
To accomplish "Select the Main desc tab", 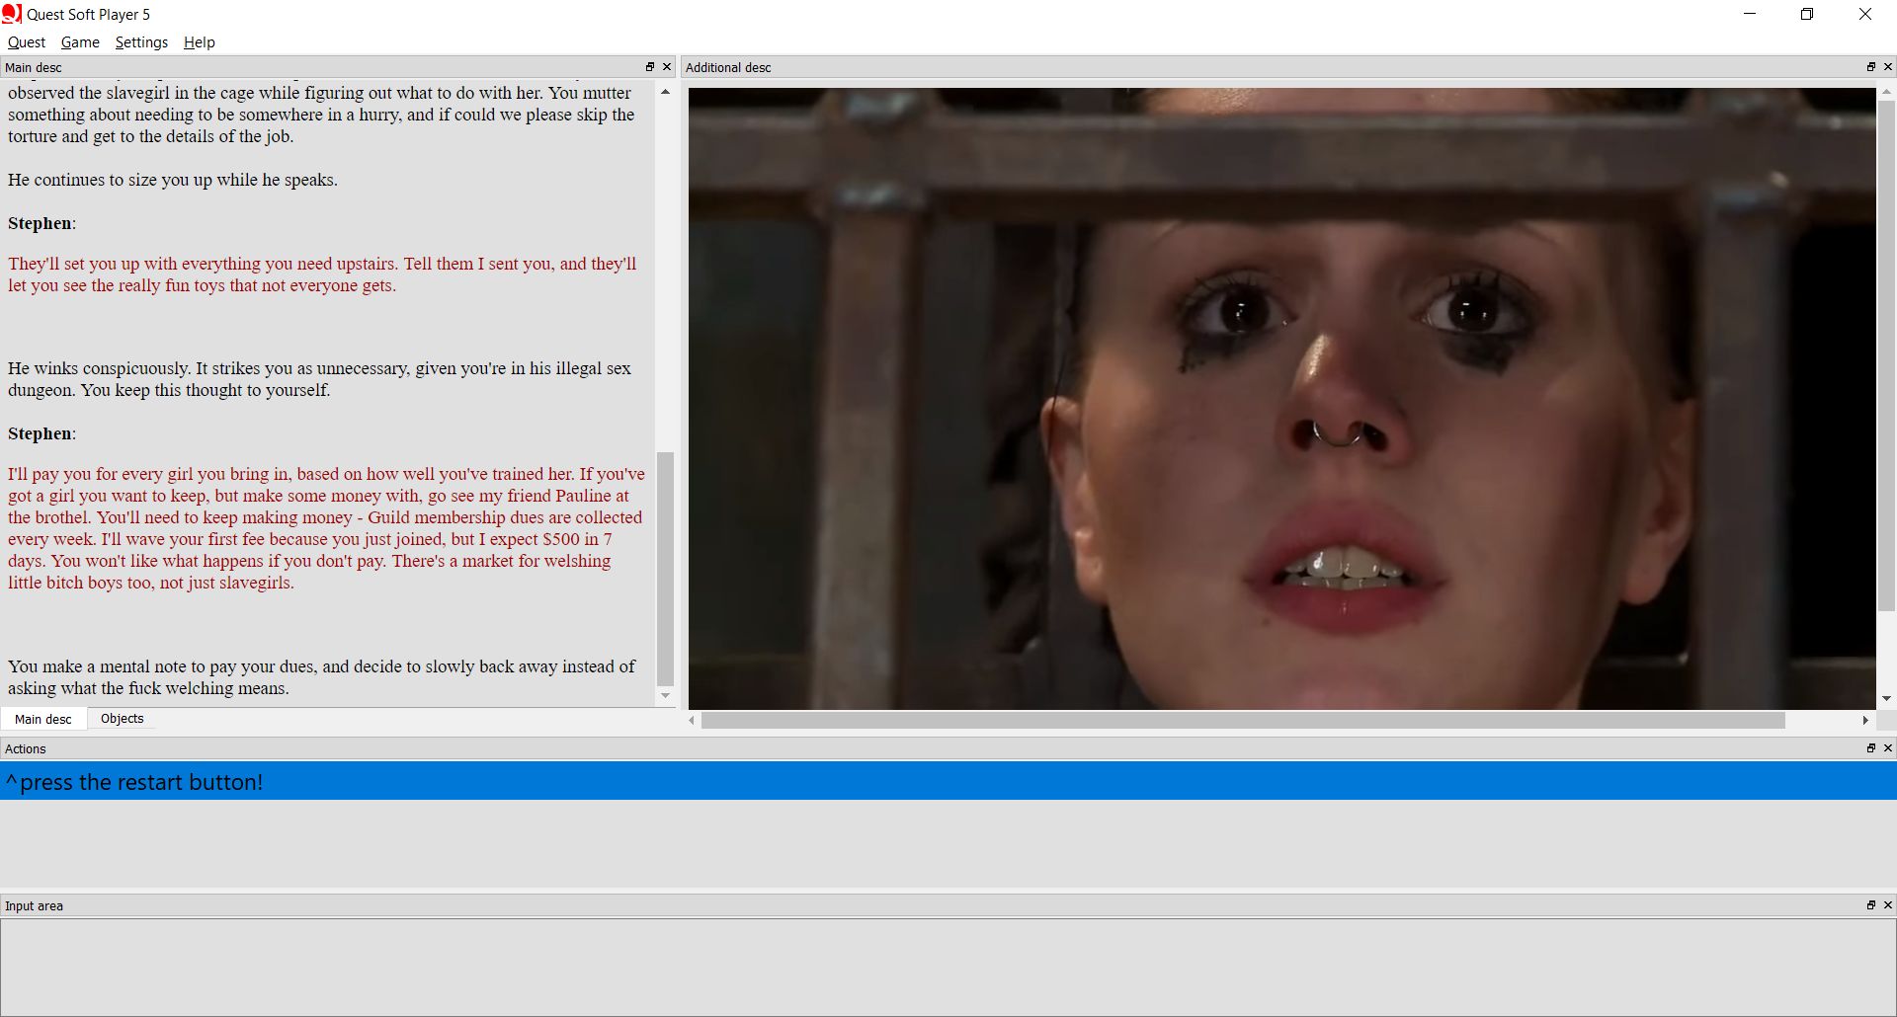I will [42, 718].
